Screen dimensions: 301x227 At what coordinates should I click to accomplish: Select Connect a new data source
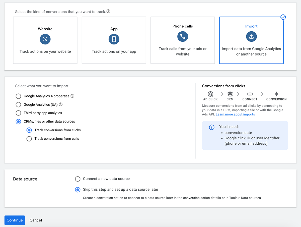(x=78, y=179)
